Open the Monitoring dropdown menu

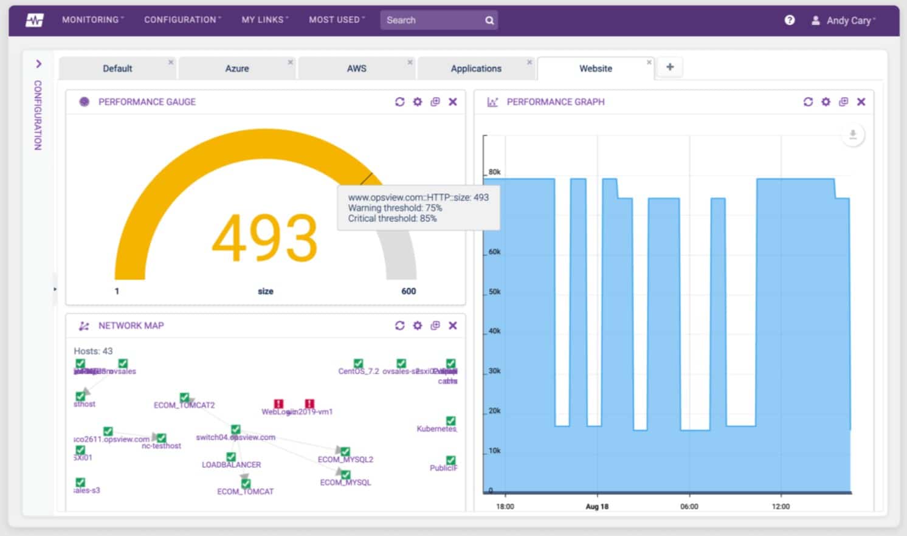[90, 19]
